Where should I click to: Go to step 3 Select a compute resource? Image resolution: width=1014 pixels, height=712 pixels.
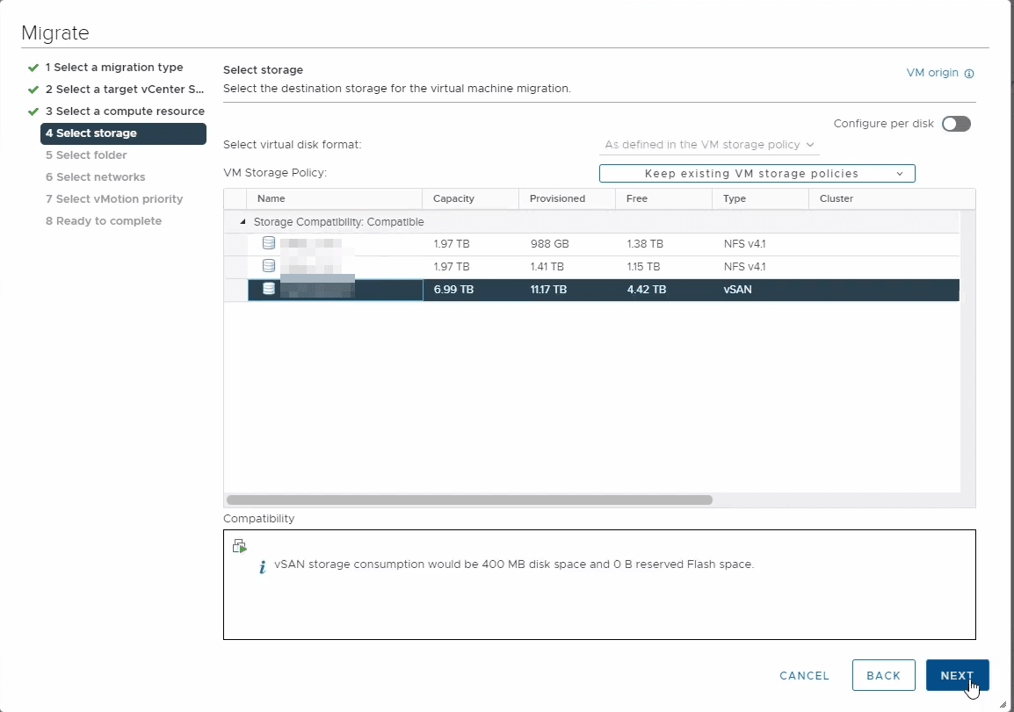pos(125,111)
